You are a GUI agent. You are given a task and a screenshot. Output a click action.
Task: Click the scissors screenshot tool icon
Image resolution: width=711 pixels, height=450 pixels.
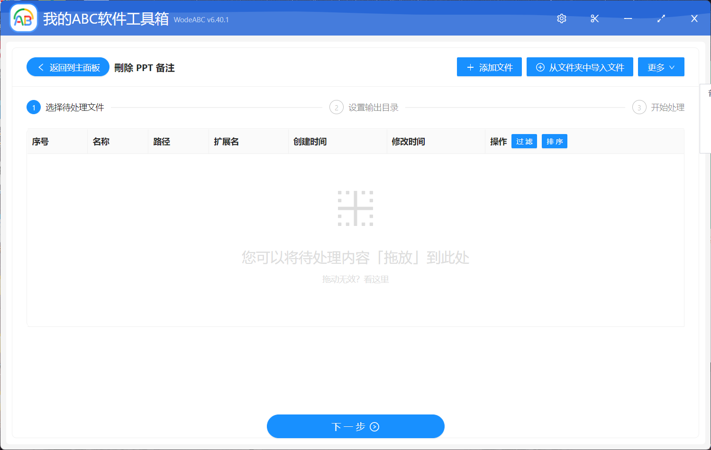[x=594, y=18]
